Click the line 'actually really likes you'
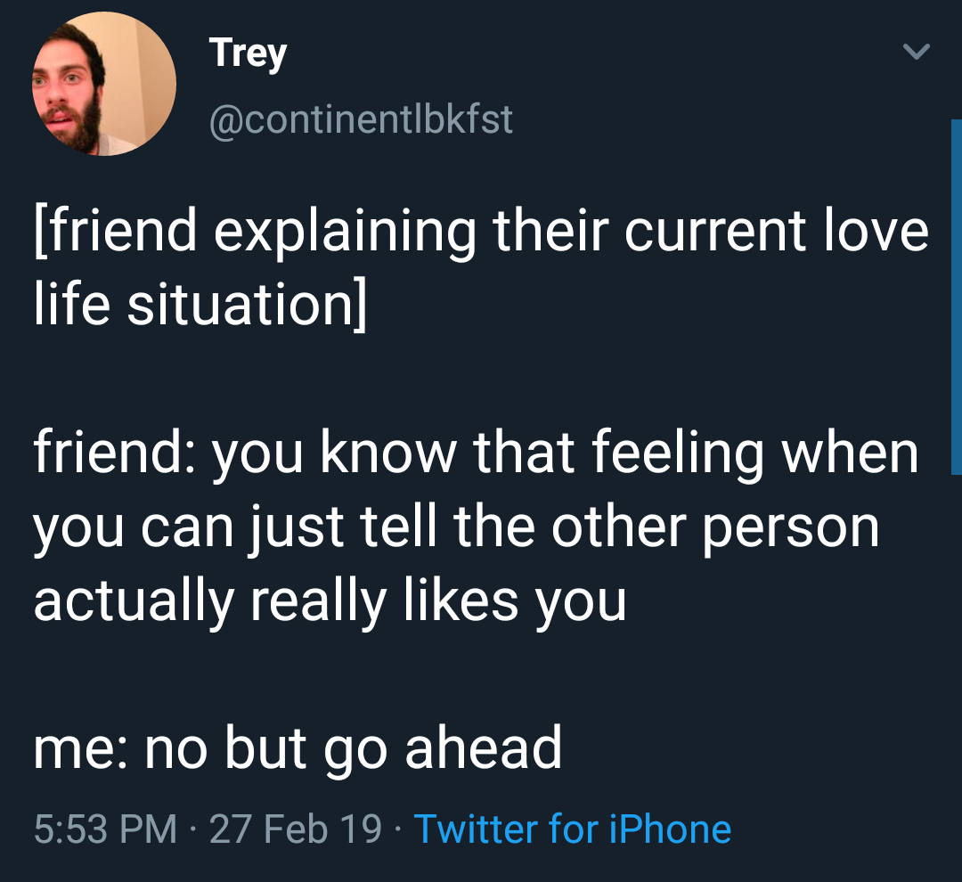 (330, 602)
